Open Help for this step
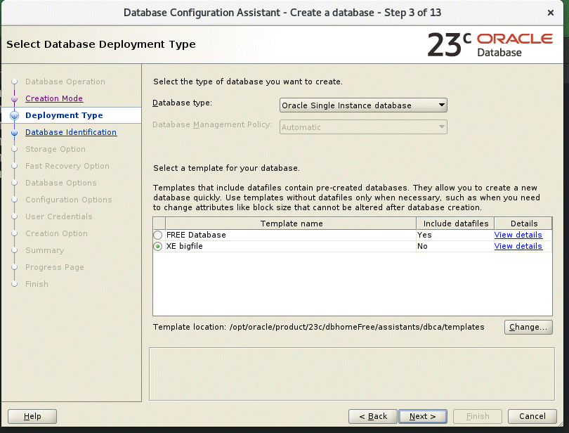Screen dimensions: 569x433 (x=32, y=416)
